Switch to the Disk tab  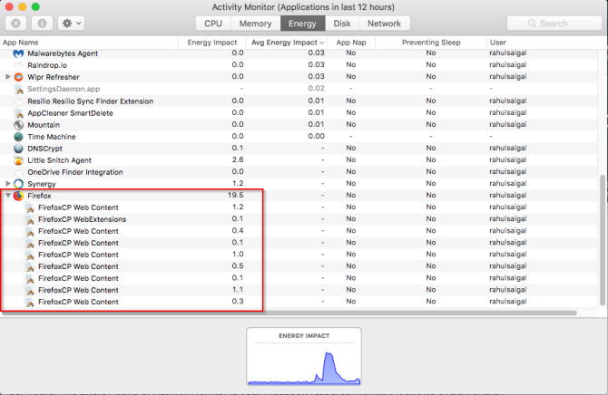[342, 24]
